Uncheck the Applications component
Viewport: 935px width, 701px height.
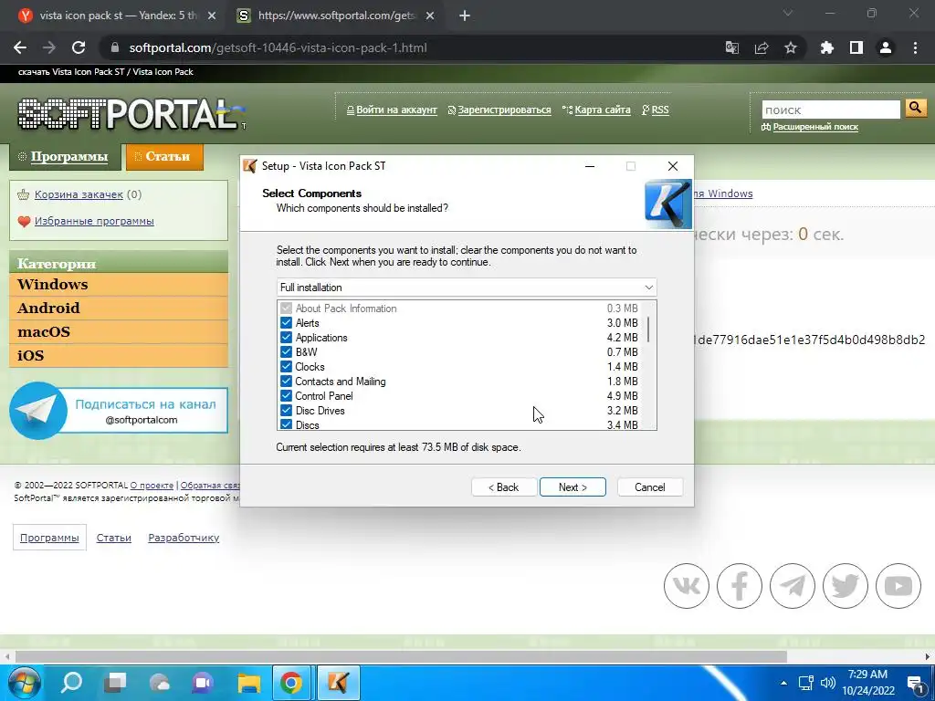point(286,338)
